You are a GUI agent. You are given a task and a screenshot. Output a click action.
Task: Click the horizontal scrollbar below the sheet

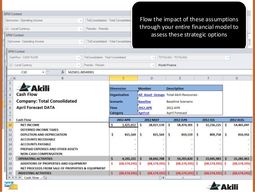(183, 178)
